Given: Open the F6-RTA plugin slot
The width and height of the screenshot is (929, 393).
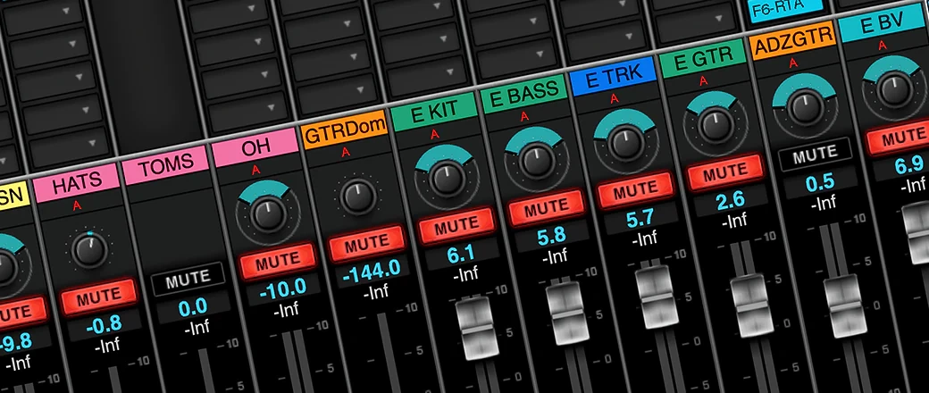Looking at the screenshot, I should coord(785,8).
